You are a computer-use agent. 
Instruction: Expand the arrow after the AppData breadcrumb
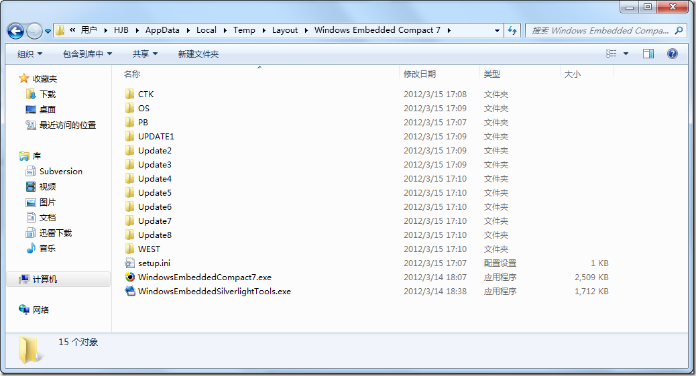click(x=188, y=30)
